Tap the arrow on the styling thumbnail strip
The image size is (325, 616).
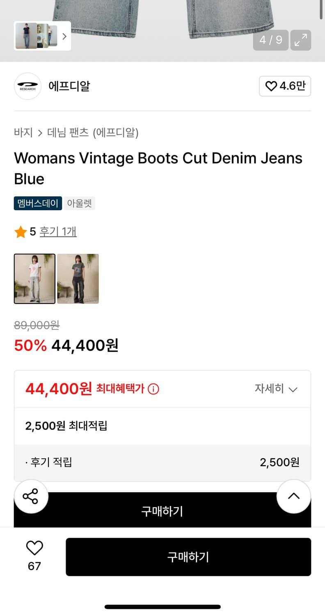[x=64, y=36]
